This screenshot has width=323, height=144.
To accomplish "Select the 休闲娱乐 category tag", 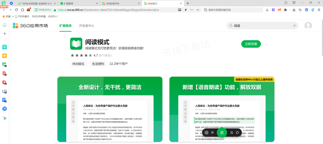I will (78, 64).
